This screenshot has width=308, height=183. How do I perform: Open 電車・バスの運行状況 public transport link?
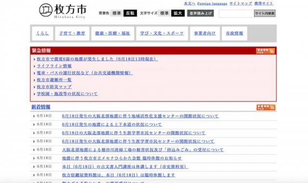[85, 73]
